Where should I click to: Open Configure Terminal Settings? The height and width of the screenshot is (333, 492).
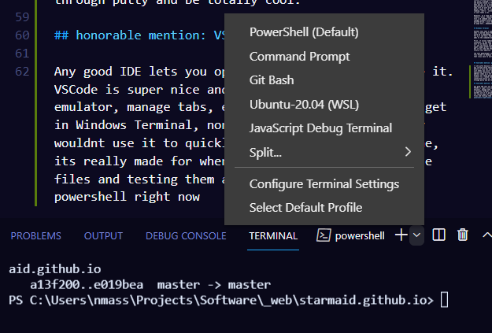click(x=324, y=184)
